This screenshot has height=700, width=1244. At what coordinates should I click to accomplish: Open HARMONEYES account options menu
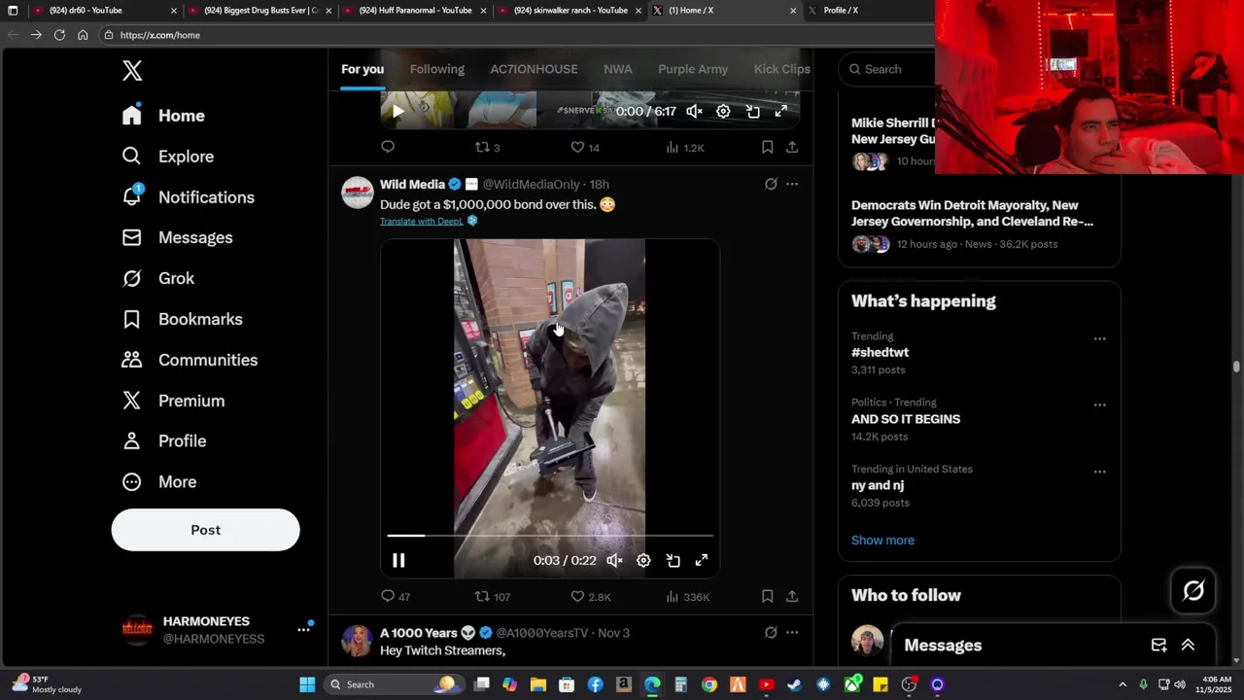point(303,630)
